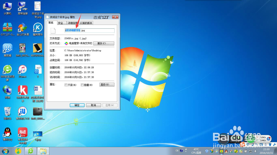The image size is (277, 155).
Task: Launch the 快用苹果助手 shortcut
Action: point(23,94)
